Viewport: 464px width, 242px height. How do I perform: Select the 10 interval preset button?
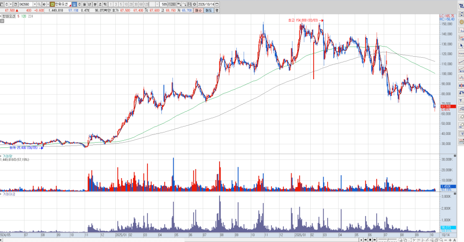pyautogui.click(x=126, y=4)
